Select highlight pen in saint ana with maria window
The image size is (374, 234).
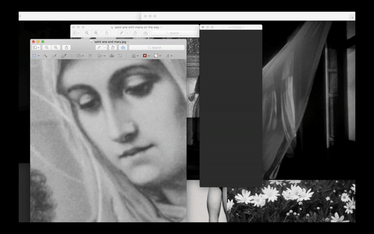pos(122,33)
